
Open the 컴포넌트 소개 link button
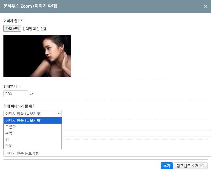tap(191, 166)
